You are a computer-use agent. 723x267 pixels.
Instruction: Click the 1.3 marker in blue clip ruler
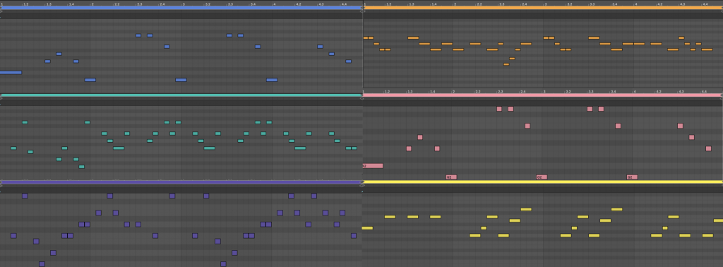pos(49,4)
